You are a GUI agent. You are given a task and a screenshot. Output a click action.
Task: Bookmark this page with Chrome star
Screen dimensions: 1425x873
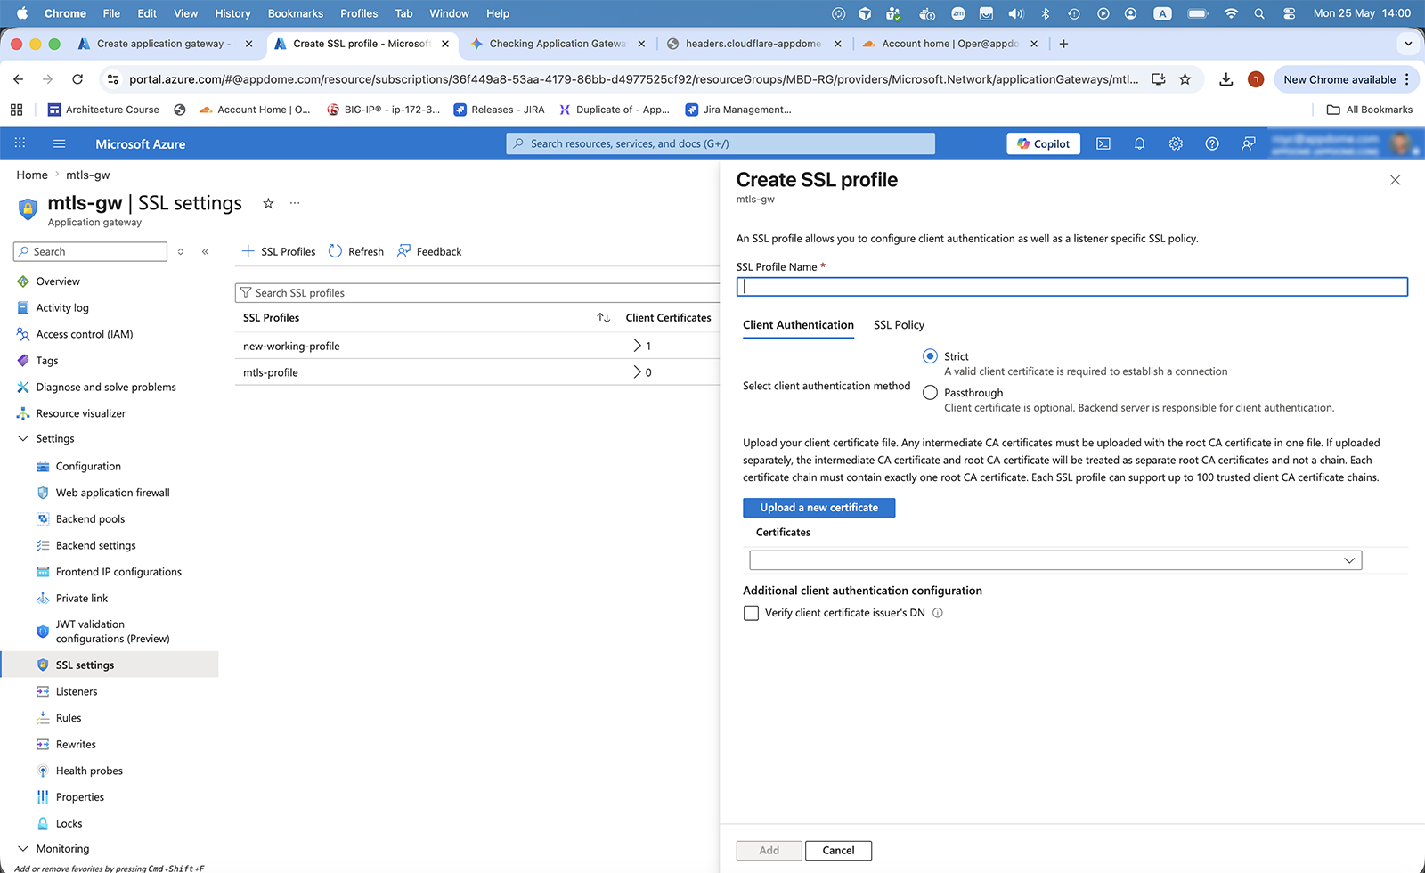pos(1185,79)
